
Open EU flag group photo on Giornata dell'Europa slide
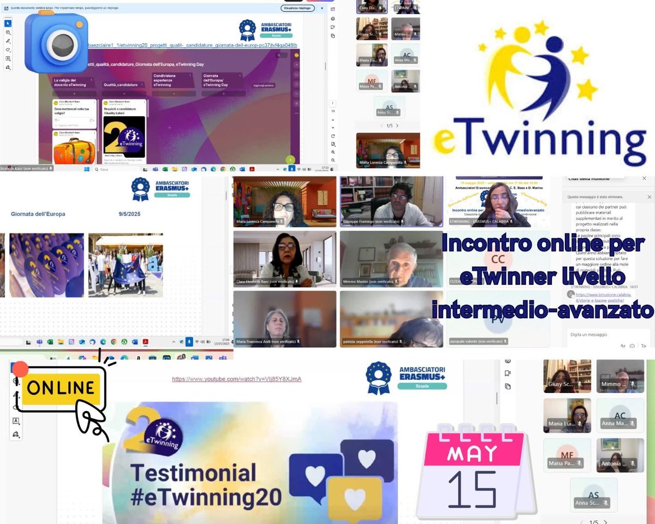click(126, 265)
